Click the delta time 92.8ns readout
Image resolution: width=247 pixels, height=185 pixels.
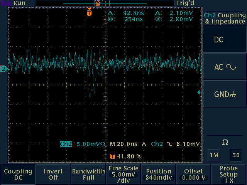[x=133, y=13]
